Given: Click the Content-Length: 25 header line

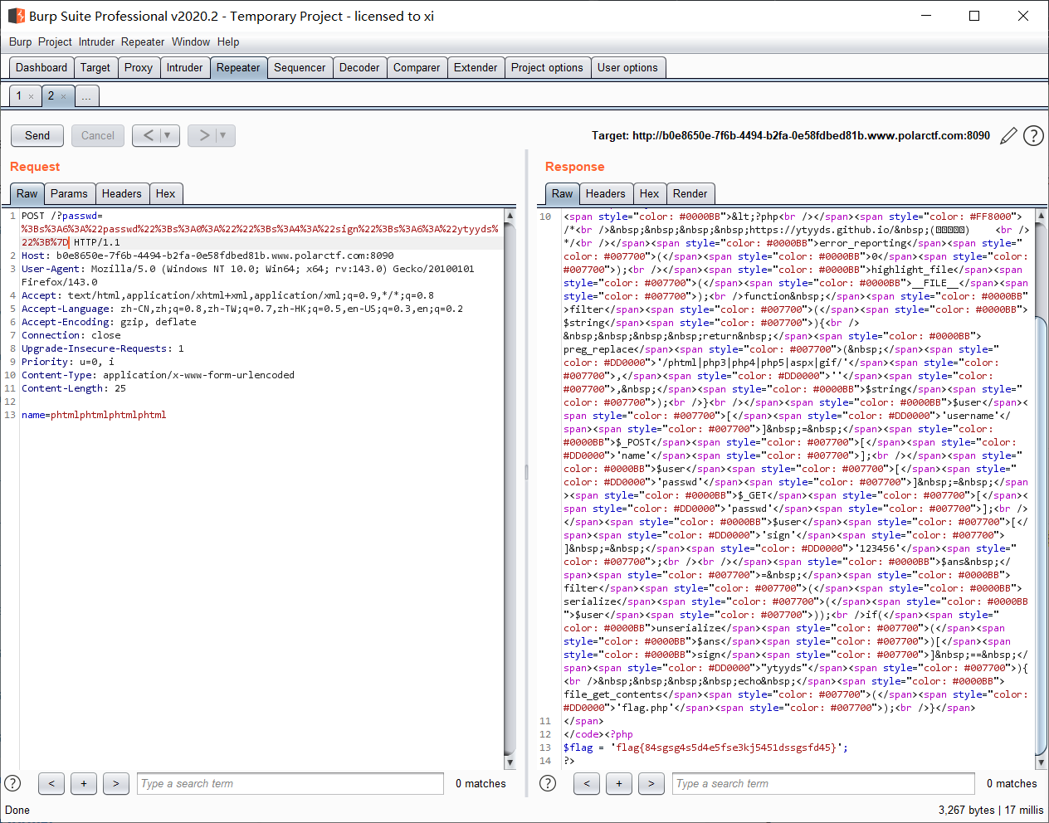Looking at the screenshot, I should [x=74, y=388].
